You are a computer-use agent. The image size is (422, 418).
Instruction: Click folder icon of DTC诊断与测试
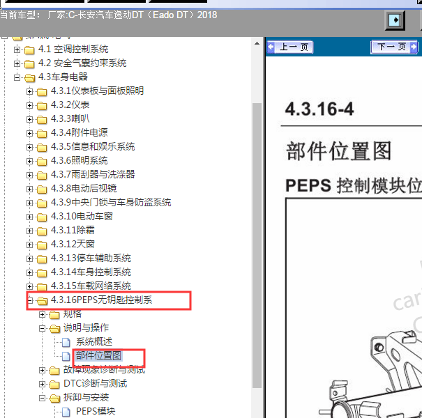tap(54, 385)
